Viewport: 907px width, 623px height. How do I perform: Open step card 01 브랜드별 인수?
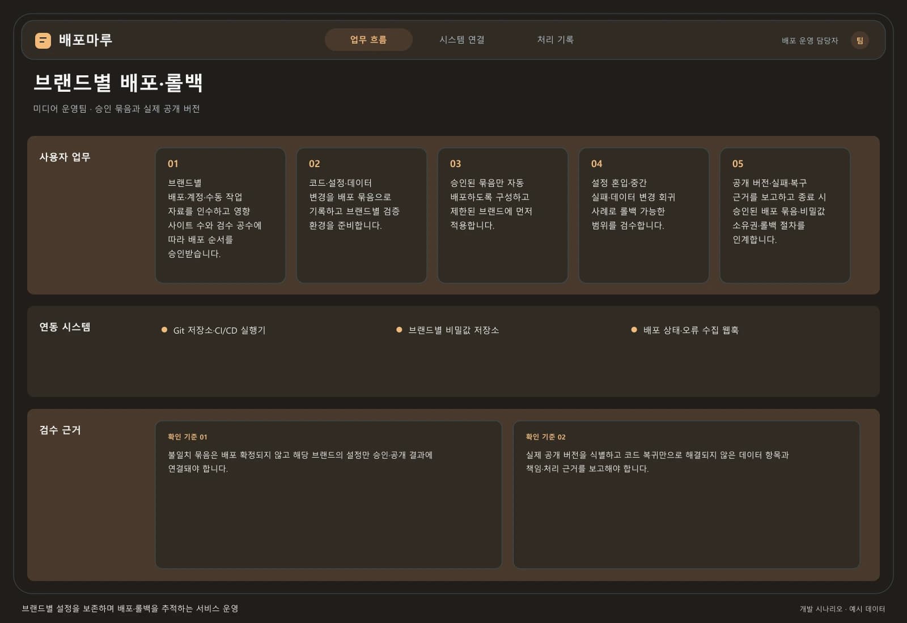pyautogui.click(x=221, y=215)
